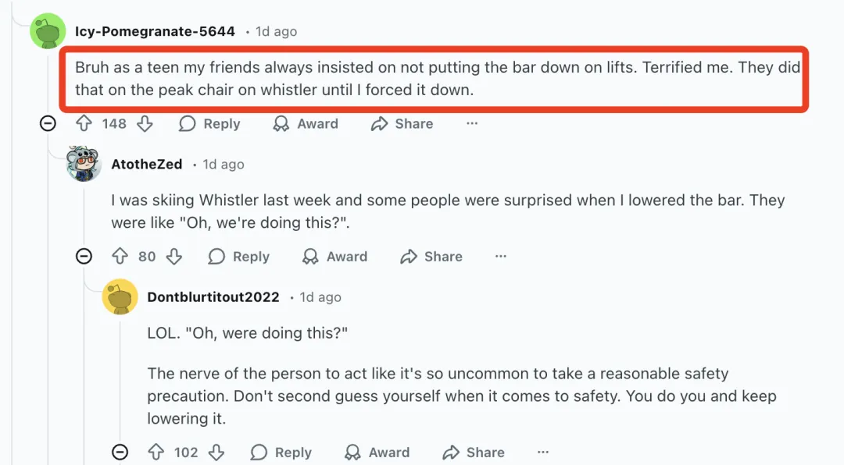Image resolution: width=844 pixels, height=465 pixels.
Task: Open Icy-Pomegranate-5644's avatar profile
Action: pos(48,32)
